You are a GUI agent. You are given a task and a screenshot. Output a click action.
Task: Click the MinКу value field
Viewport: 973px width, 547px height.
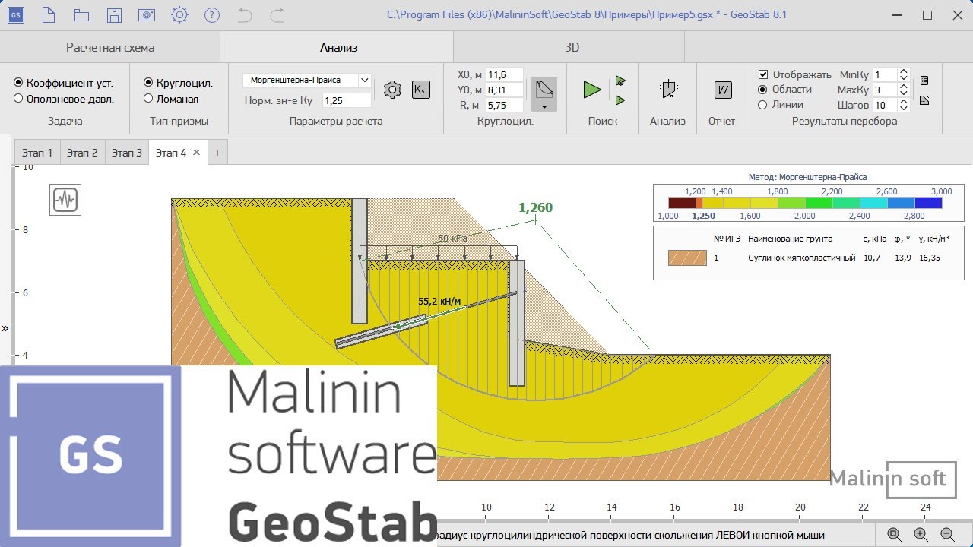885,74
